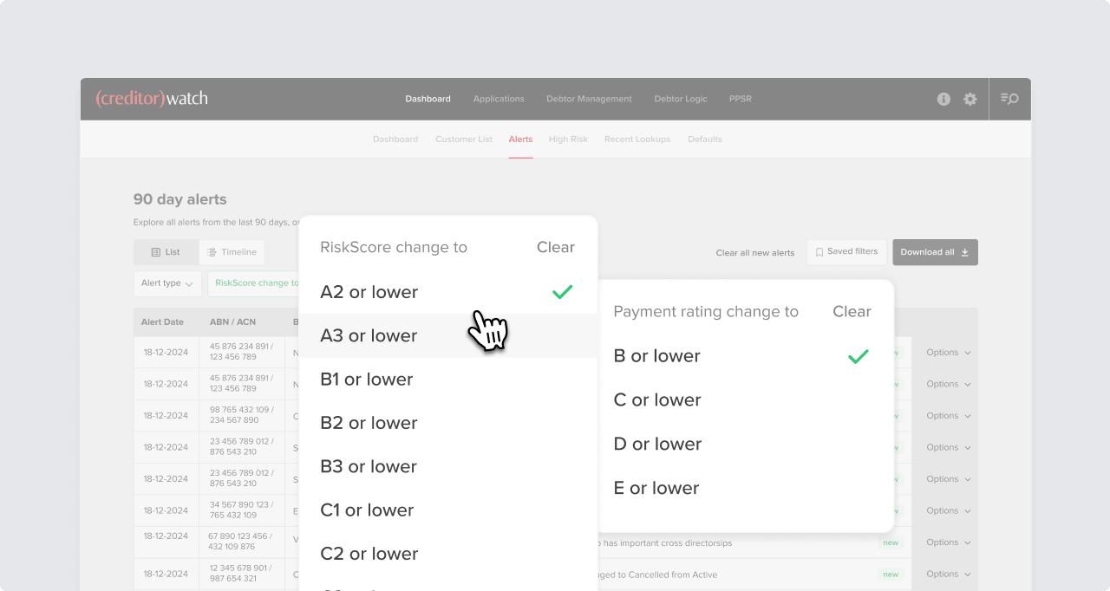
Task: Open Debtor Management in top menu
Action: 589,99
